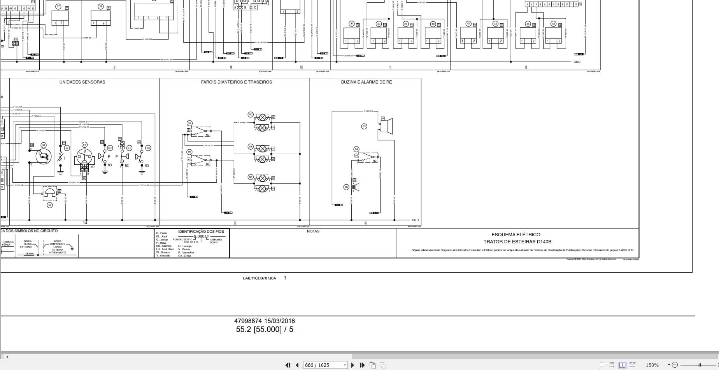This screenshot has width=719, height=370.
Task: Click the GND label in section 12
Action: pos(577,62)
